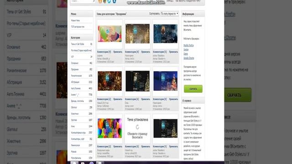Apply the 'Новый 2014 год' theme
The height and width of the screenshot is (164, 292).
[x=118, y=99]
